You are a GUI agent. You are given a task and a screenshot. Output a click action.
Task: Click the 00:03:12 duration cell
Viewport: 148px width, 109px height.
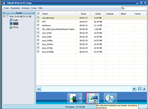(83, 25)
